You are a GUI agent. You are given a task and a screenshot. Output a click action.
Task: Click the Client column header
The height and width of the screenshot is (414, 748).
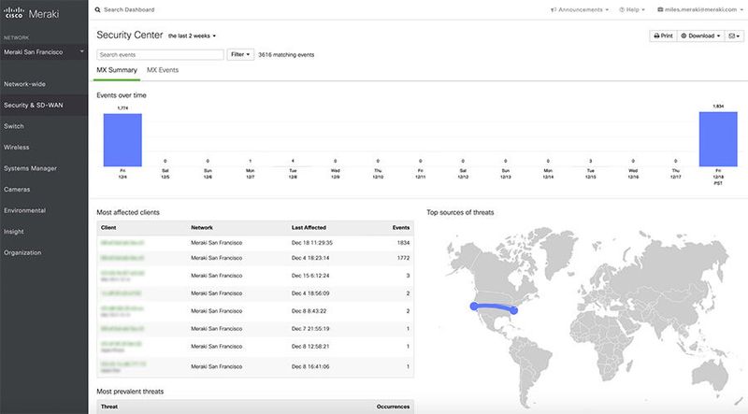tap(108, 227)
